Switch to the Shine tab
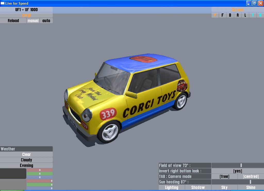 tap(251, 187)
